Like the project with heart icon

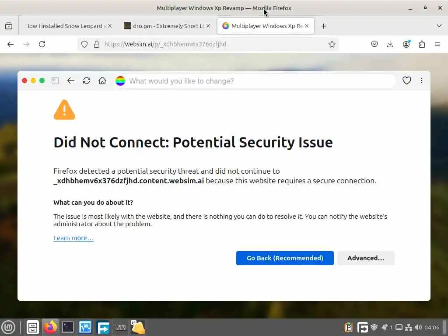tap(407, 80)
